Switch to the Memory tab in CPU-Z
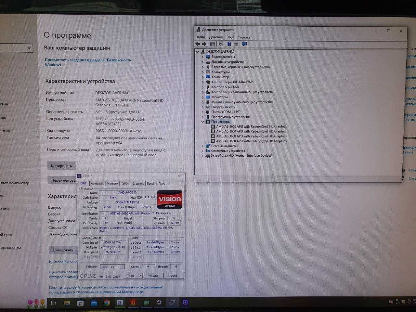The image size is (416, 312). coord(112,183)
